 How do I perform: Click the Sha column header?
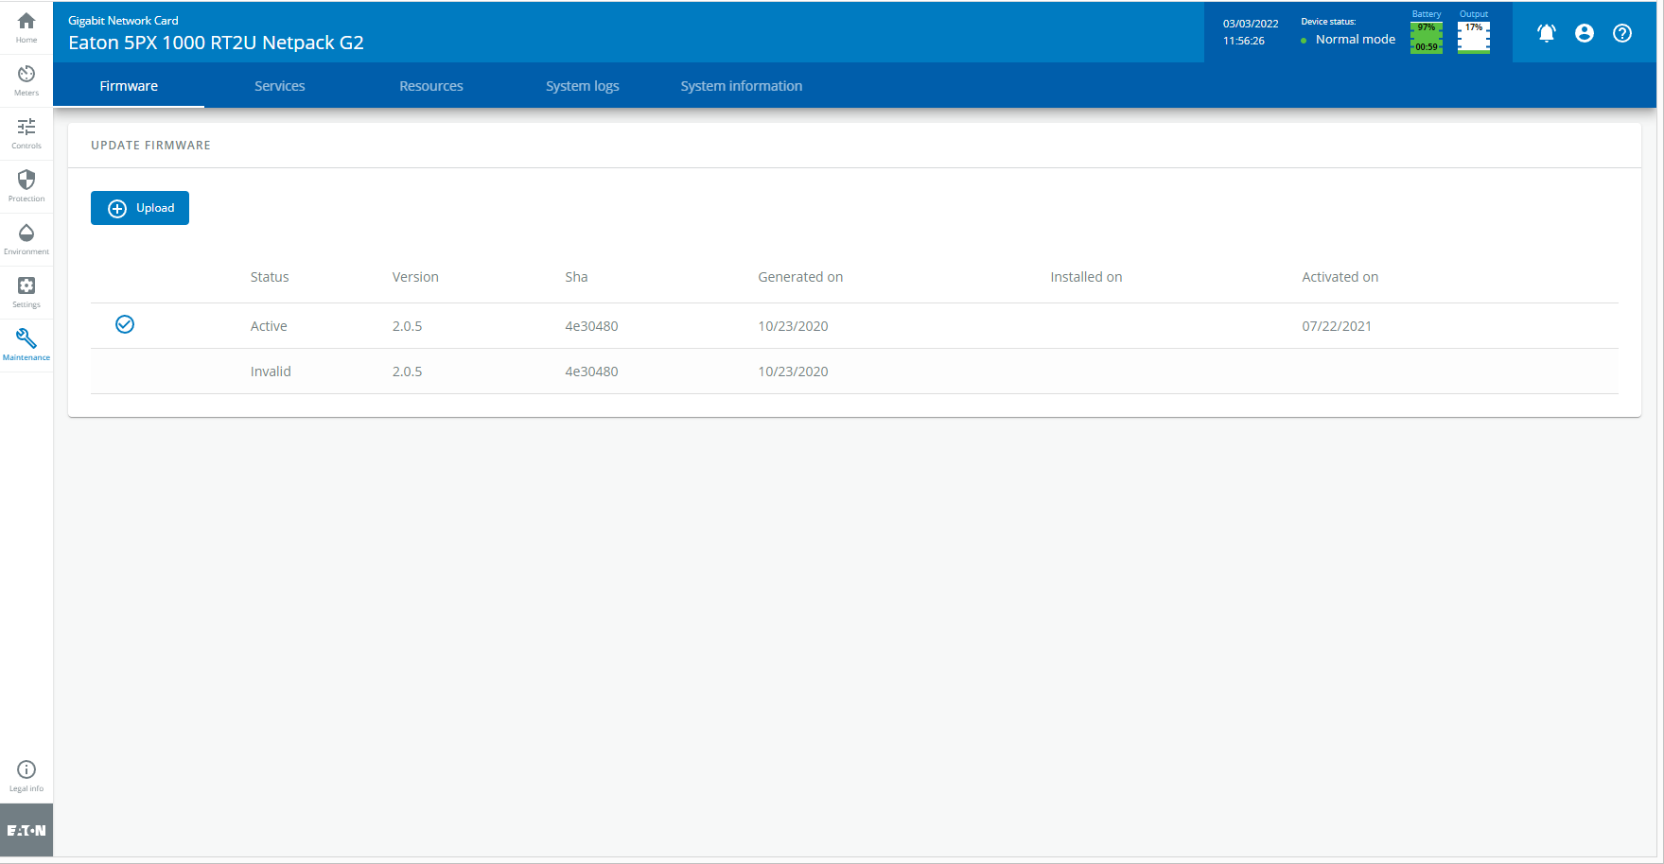tap(576, 277)
